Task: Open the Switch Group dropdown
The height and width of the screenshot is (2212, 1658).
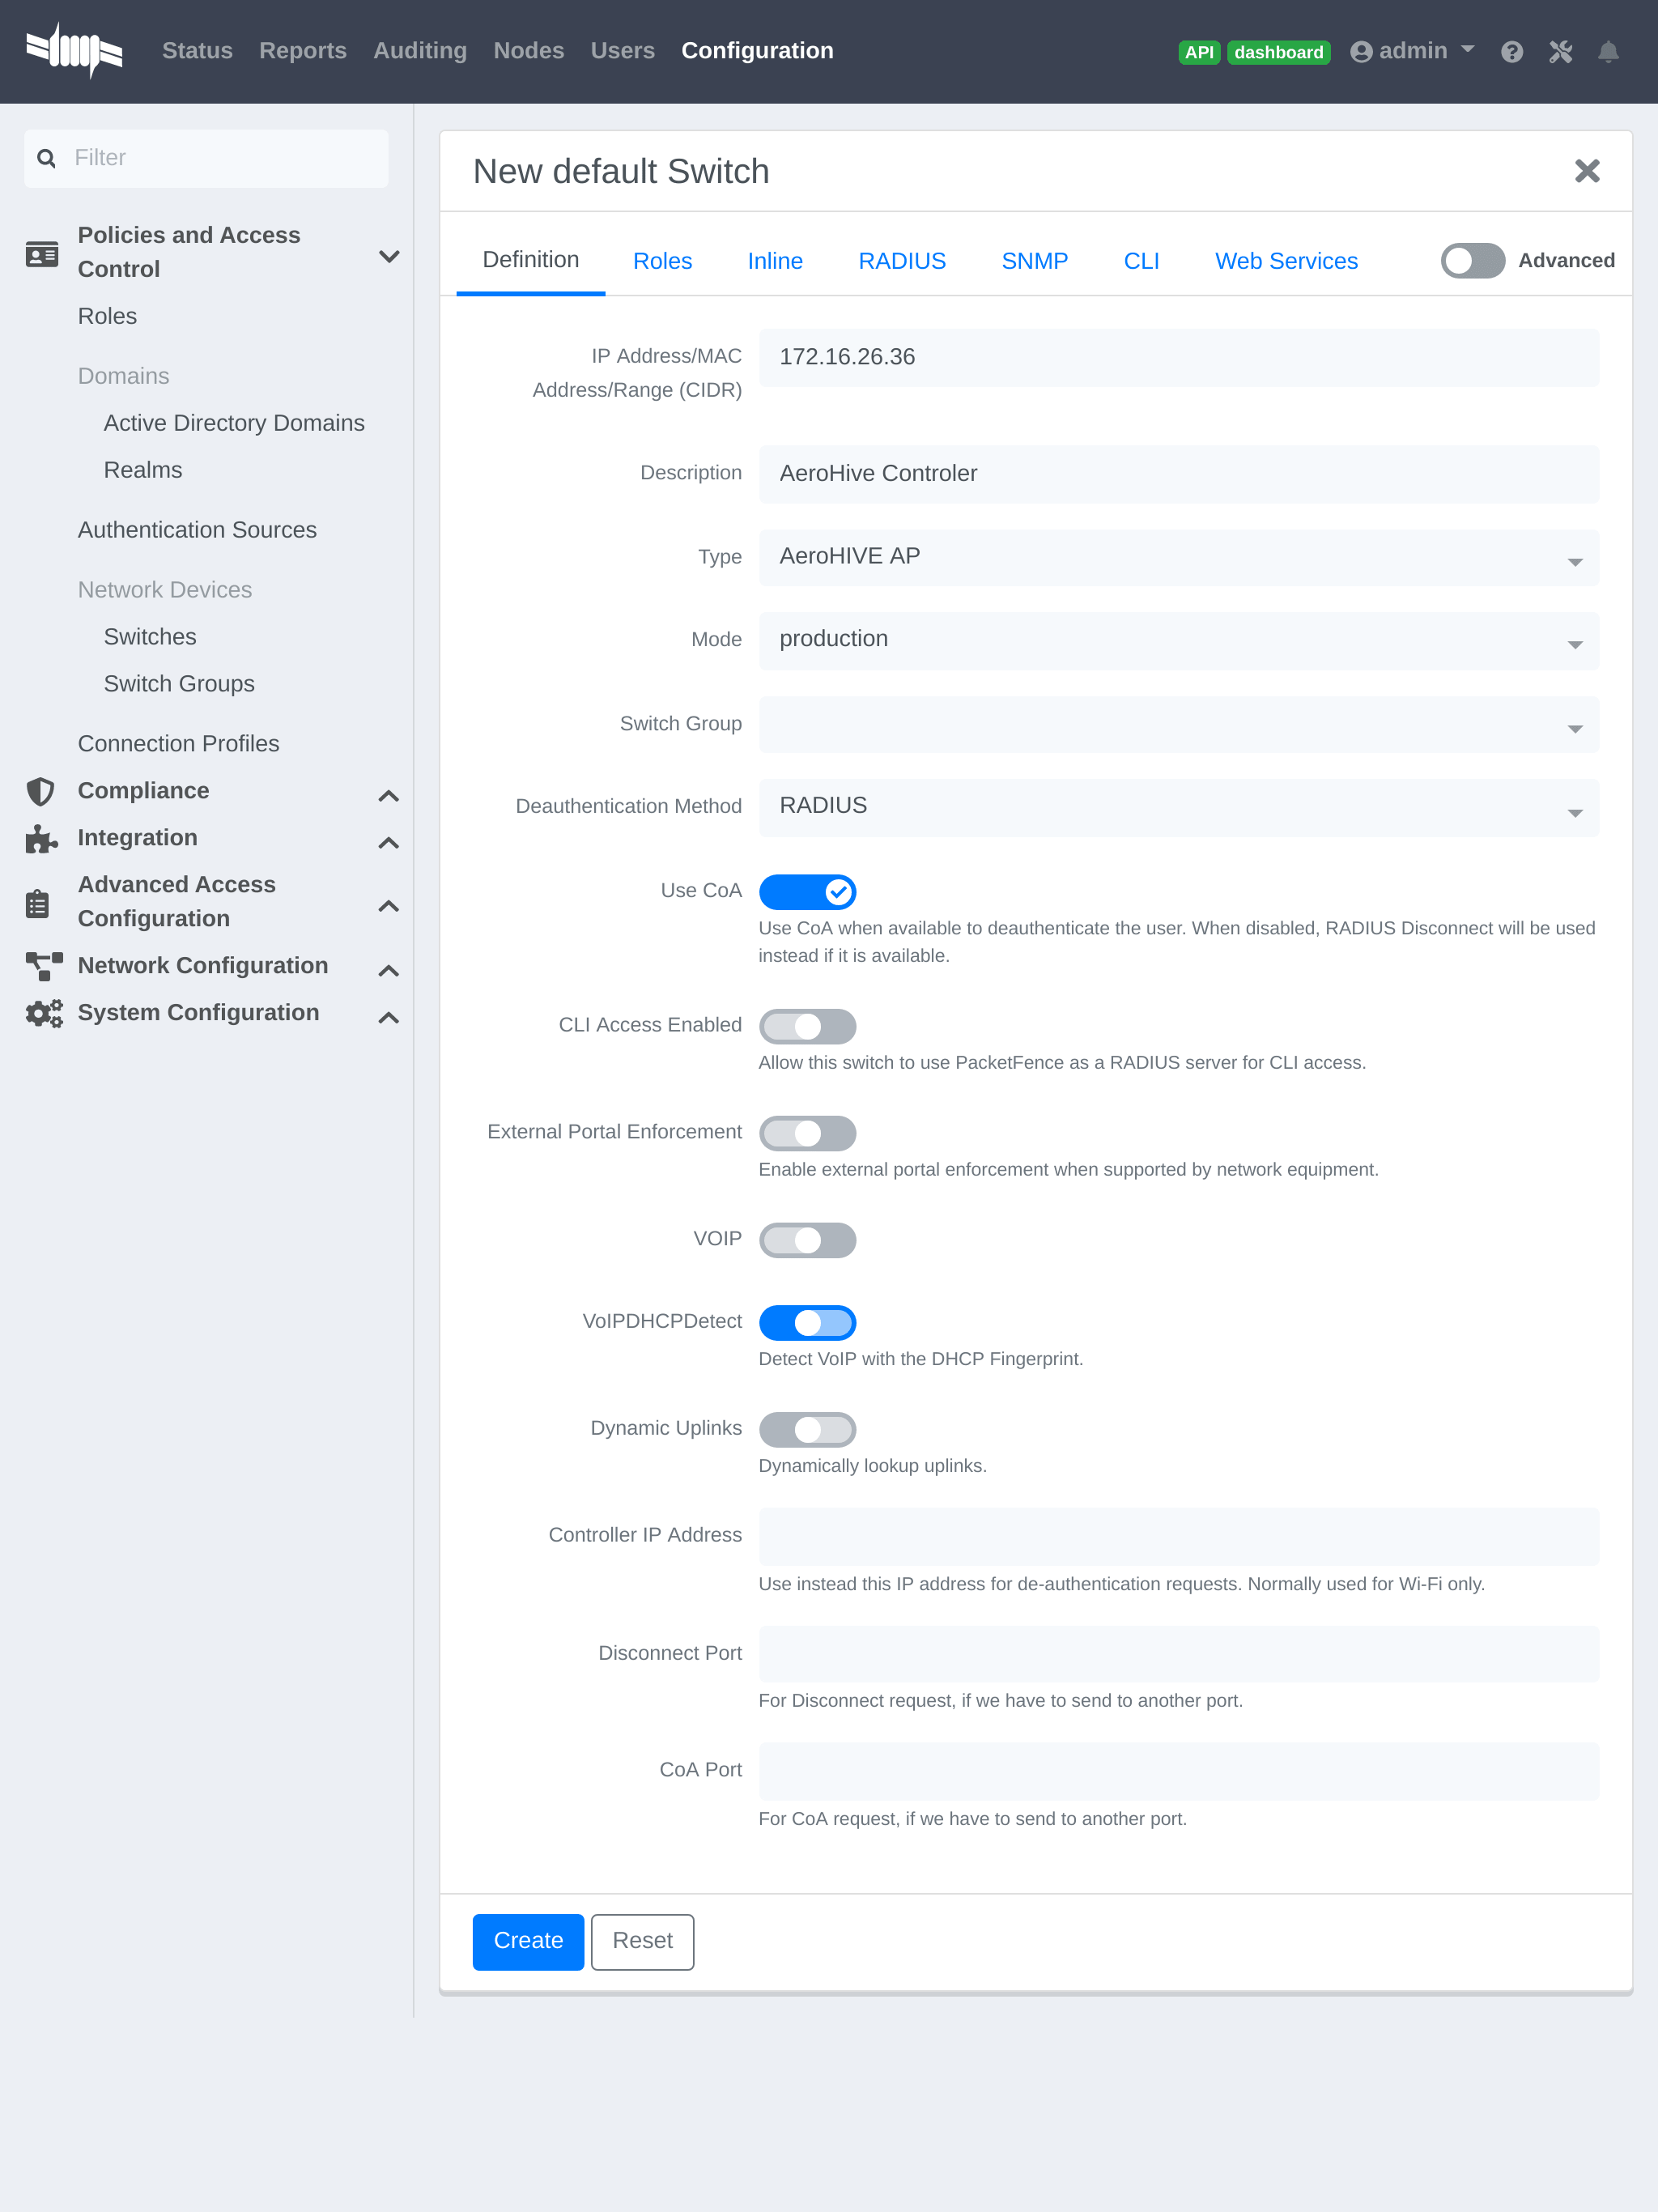Action: click(x=1178, y=725)
